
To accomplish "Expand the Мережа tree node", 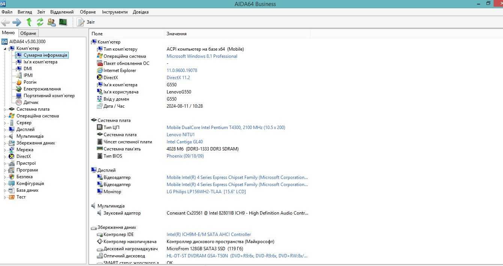I will pyautogui.click(x=5, y=150).
